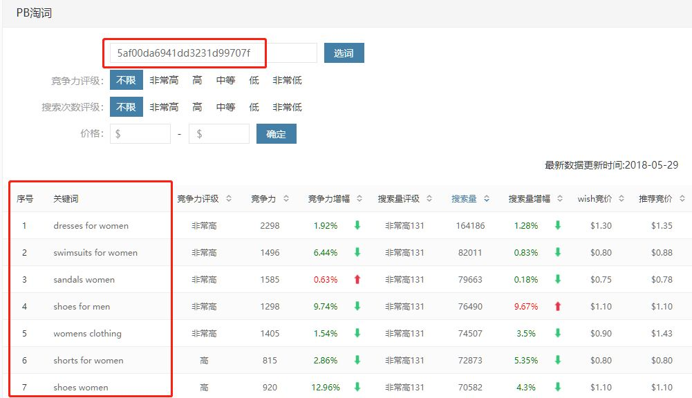Sort by wish竞价 column arrows
Viewport: 692px width, 398px height.
(621, 198)
